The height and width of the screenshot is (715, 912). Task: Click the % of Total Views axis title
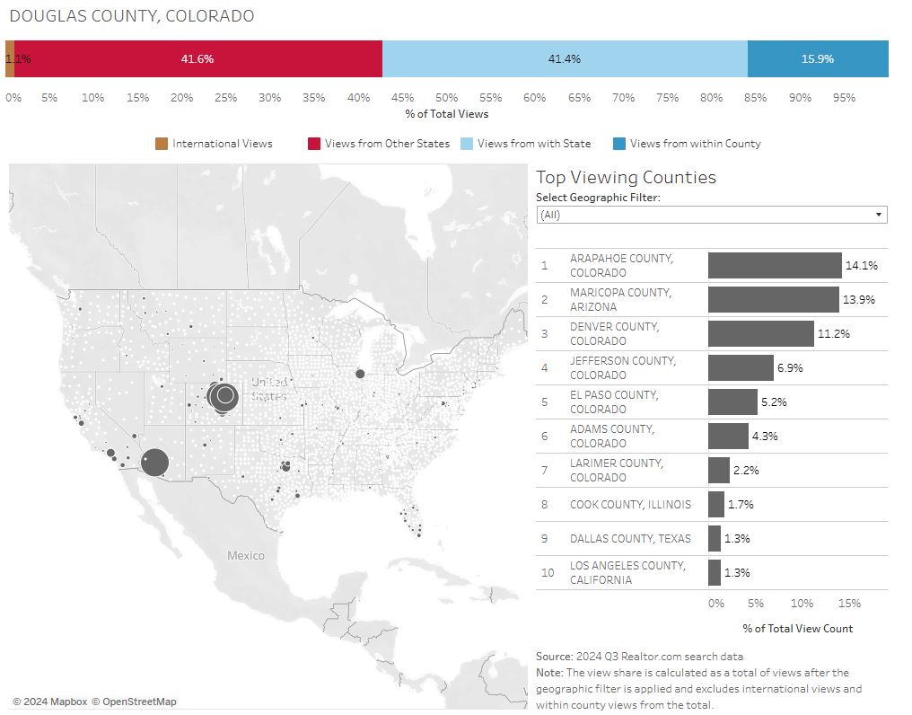point(447,114)
